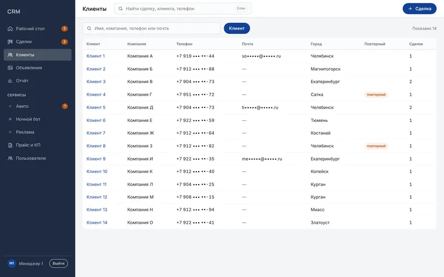Screen dimensions: 444x277
Task: Click the Компания column header
Action: pyautogui.click(x=137, y=44)
